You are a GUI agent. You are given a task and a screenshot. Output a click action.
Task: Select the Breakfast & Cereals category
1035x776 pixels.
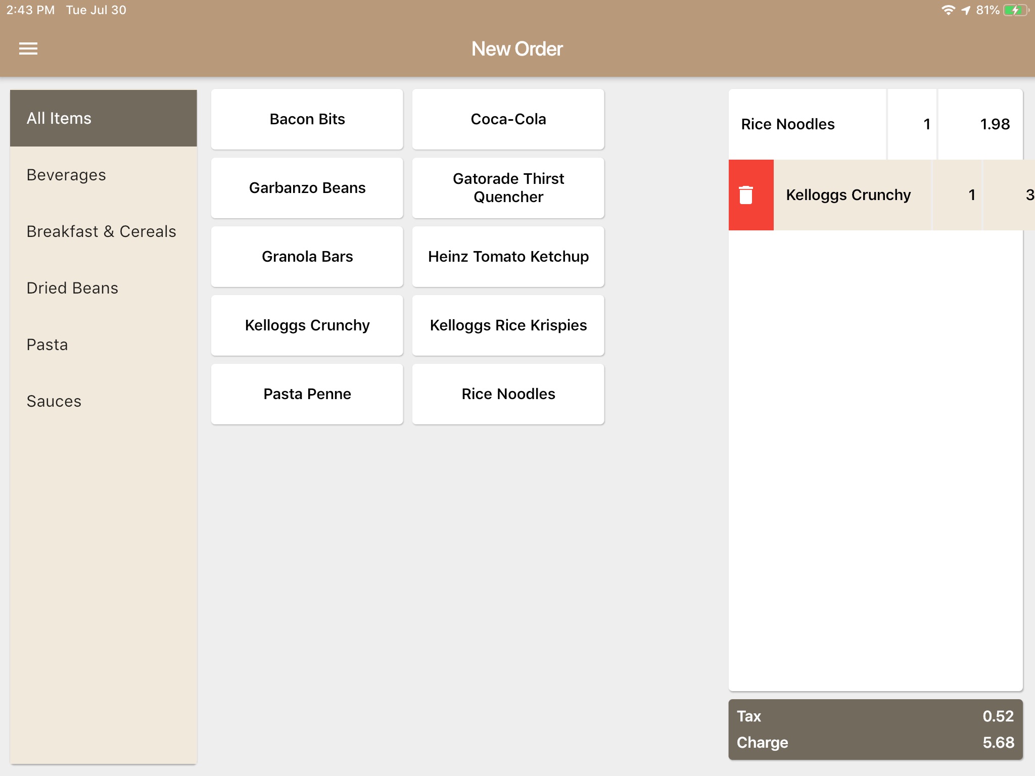click(100, 231)
